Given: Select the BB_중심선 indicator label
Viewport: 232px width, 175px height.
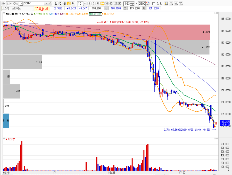Looking at the screenshot, I should click(95, 14).
